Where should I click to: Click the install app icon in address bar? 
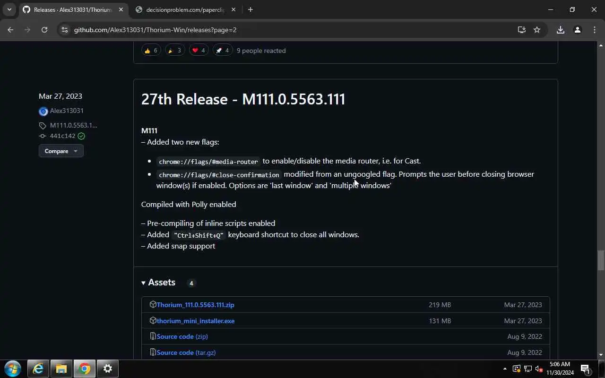point(522,30)
